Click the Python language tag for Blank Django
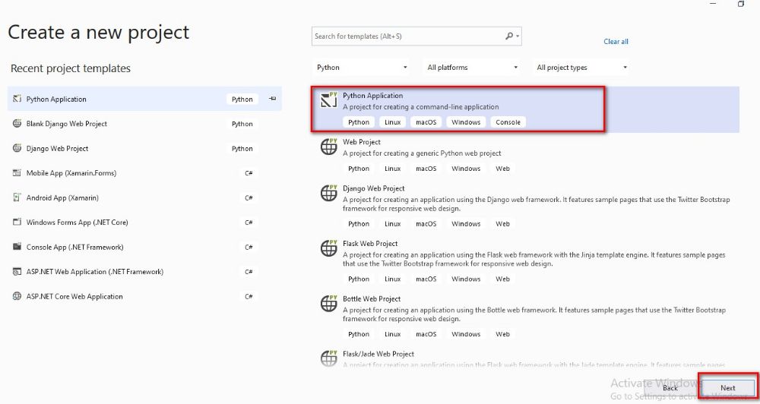This screenshot has width=760, height=404. click(242, 124)
